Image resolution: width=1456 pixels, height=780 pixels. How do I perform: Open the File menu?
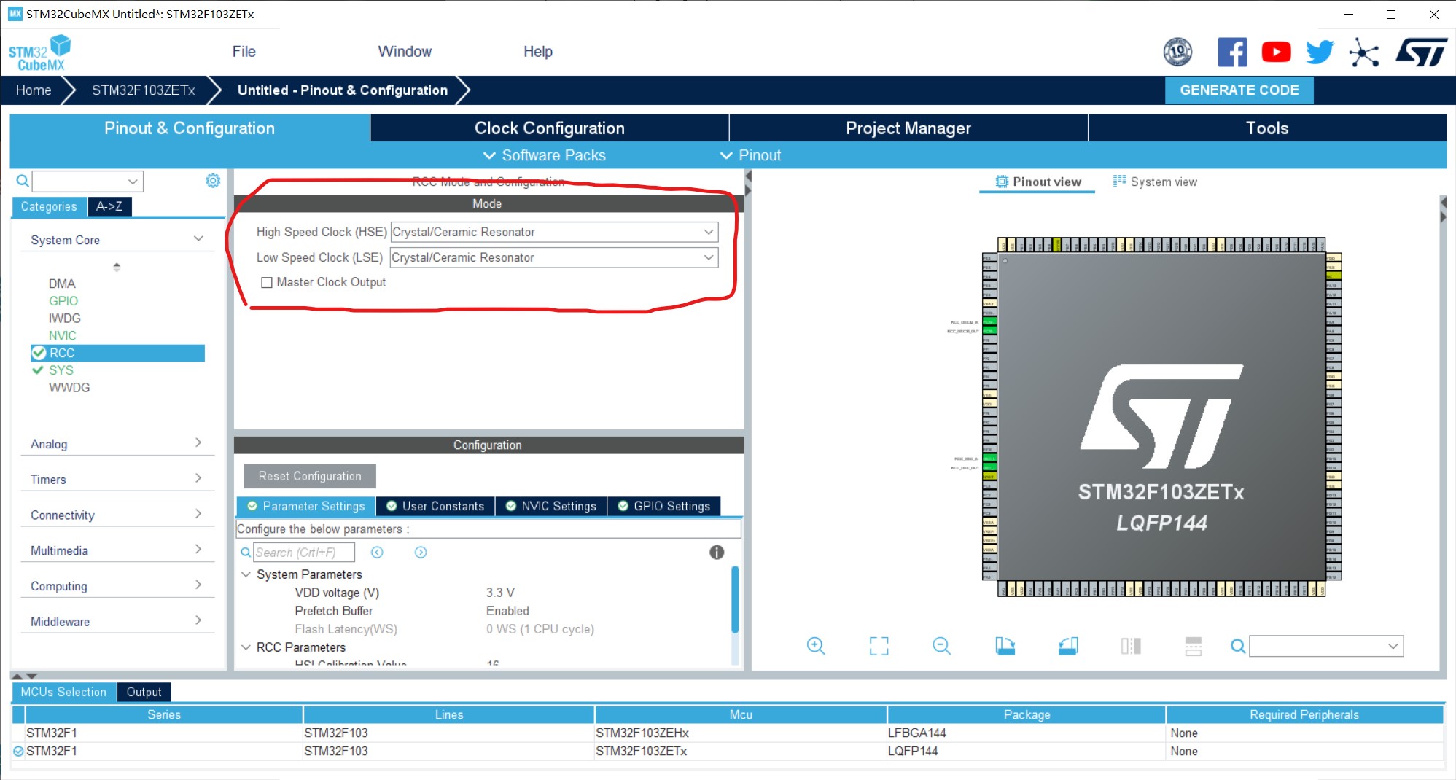click(x=244, y=52)
